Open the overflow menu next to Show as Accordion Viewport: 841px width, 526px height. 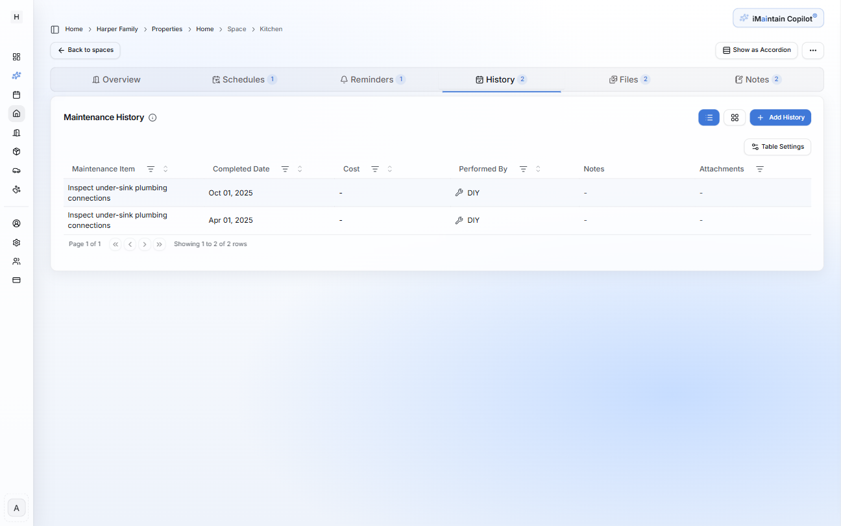click(812, 50)
